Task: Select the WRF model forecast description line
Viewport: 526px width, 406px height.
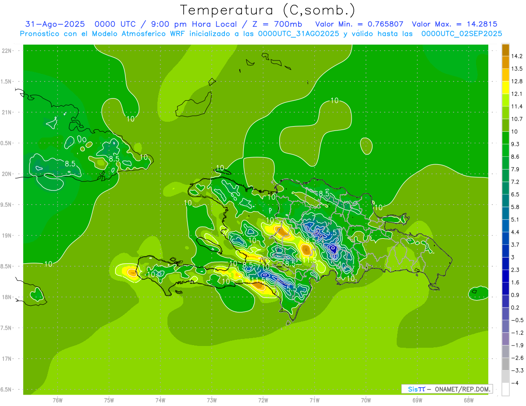Action: click(261, 34)
